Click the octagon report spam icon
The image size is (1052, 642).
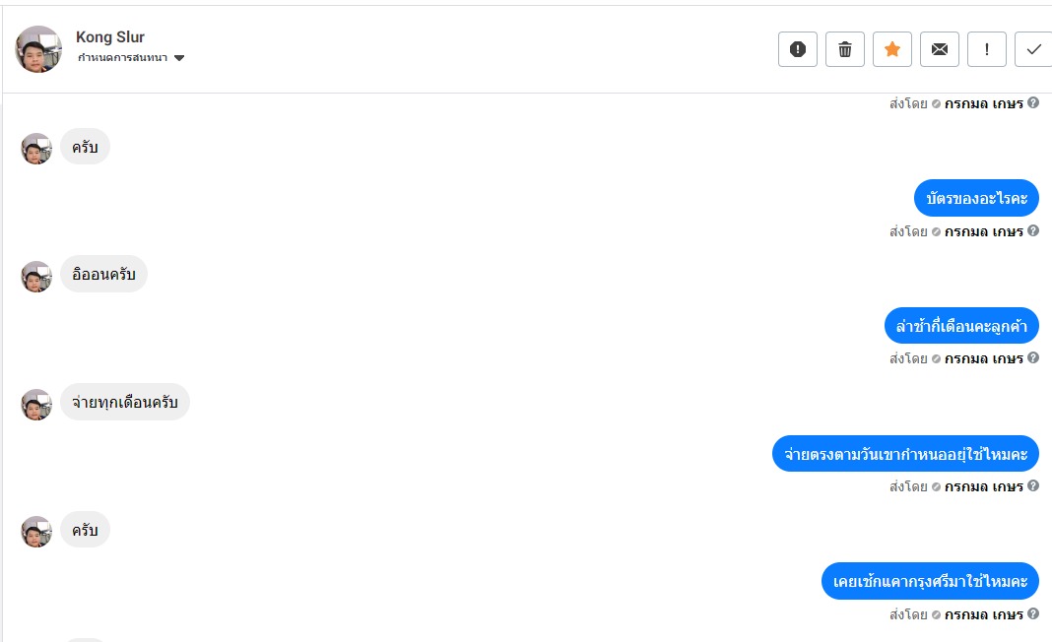pyautogui.click(x=798, y=49)
